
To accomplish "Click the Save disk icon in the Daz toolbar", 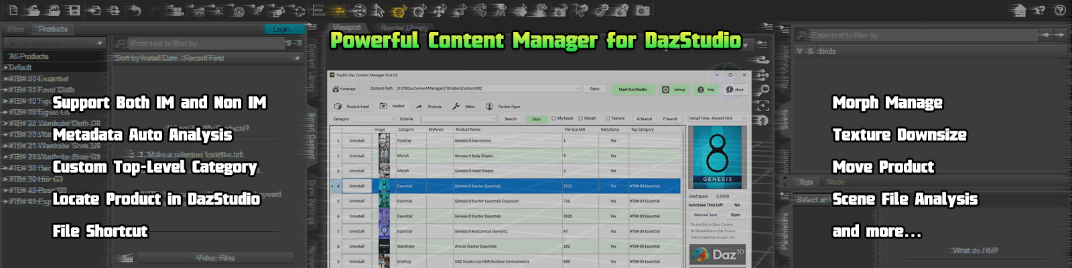I will [74, 11].
